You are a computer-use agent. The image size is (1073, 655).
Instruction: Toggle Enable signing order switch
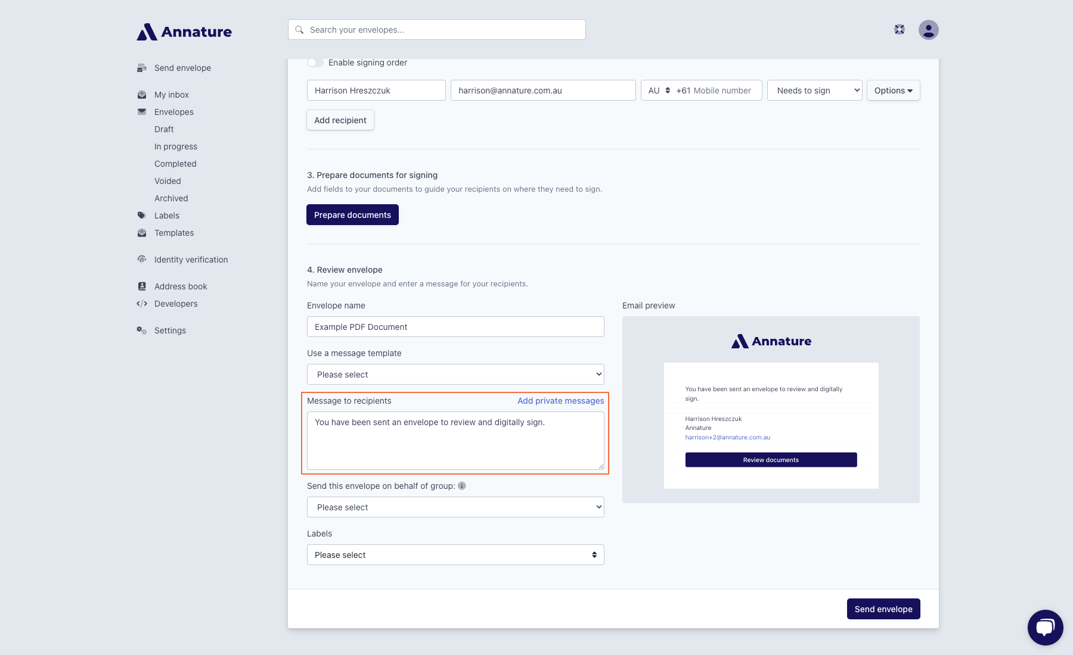pyautogui.click(x=315, y=63)
